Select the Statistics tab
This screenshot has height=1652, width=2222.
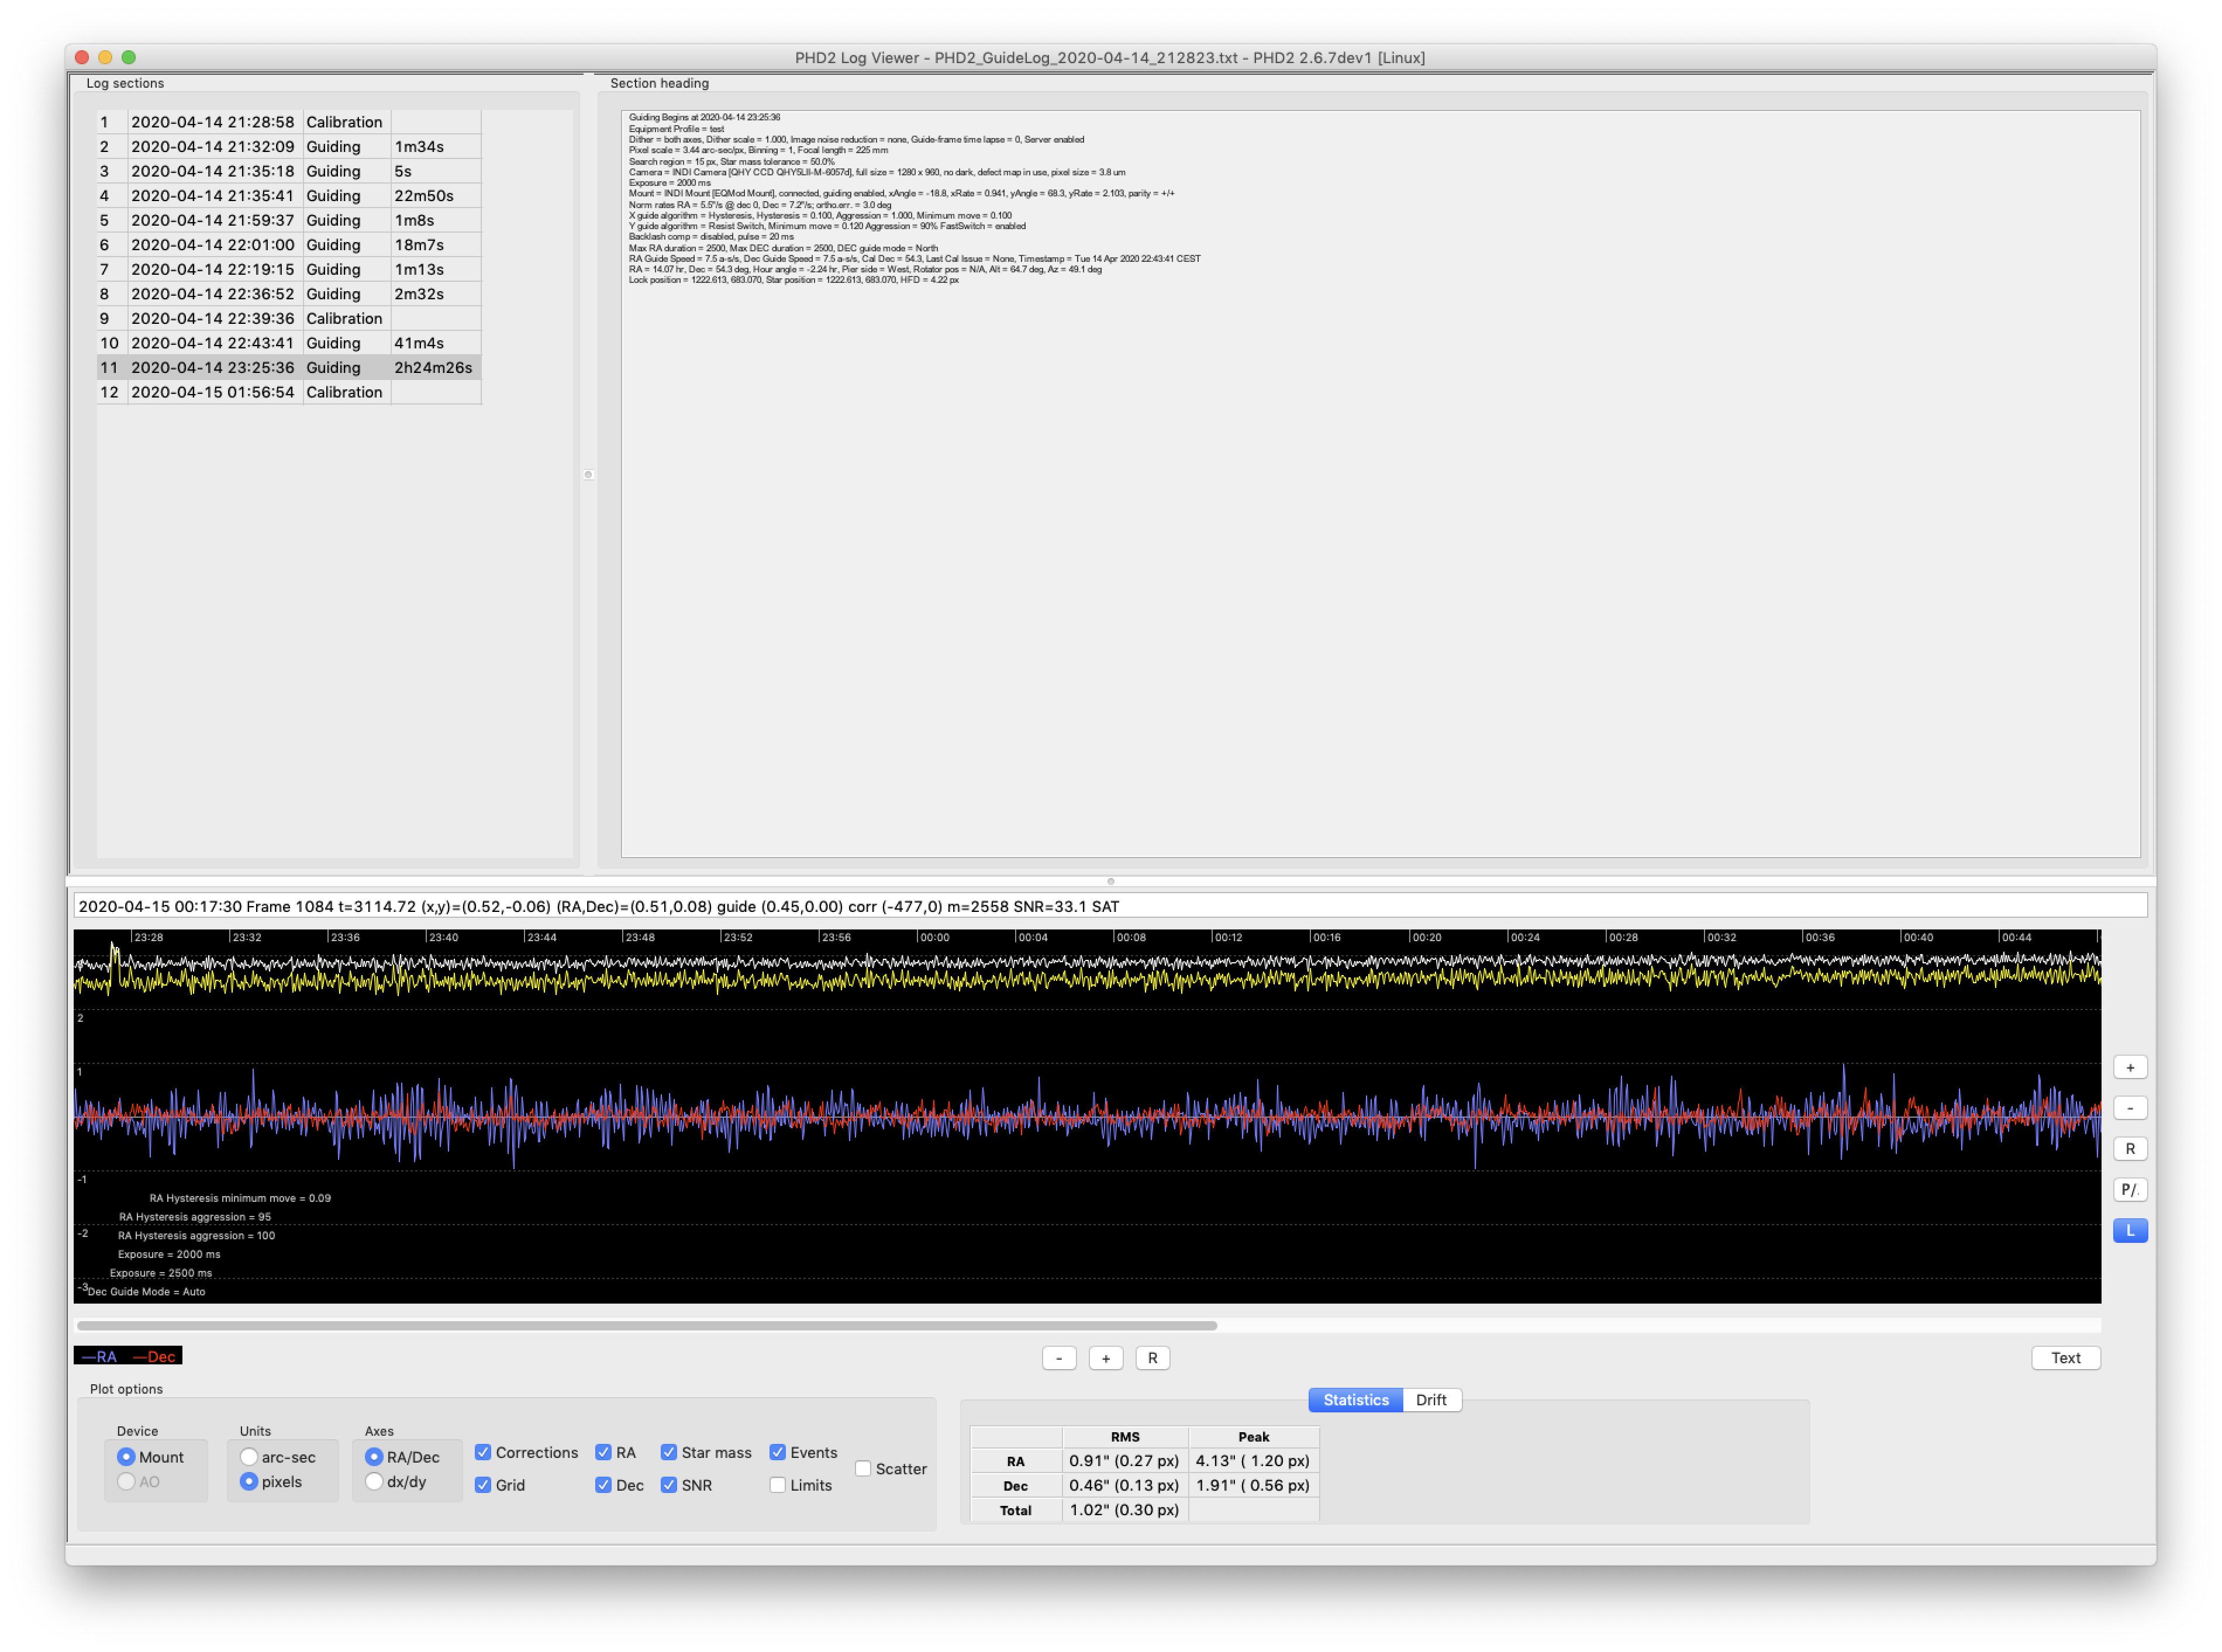click(x=1355, y=1400)
